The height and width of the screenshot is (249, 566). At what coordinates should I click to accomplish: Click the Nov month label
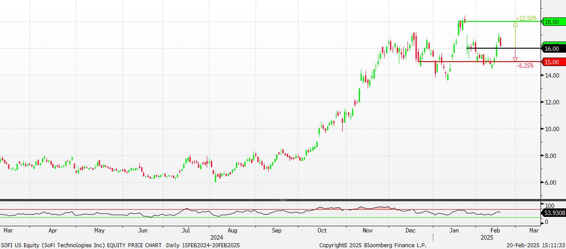point(368,231)
